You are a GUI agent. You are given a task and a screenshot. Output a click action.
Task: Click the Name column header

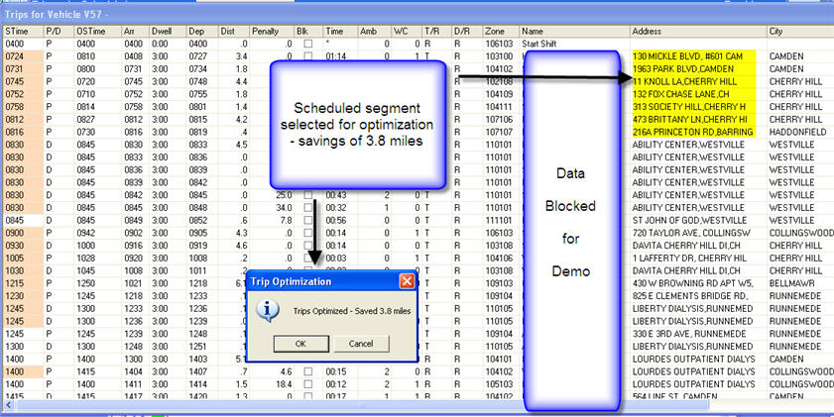click(574, 32)
